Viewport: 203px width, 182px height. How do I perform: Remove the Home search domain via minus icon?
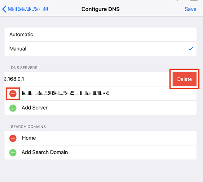pos(13,138)
